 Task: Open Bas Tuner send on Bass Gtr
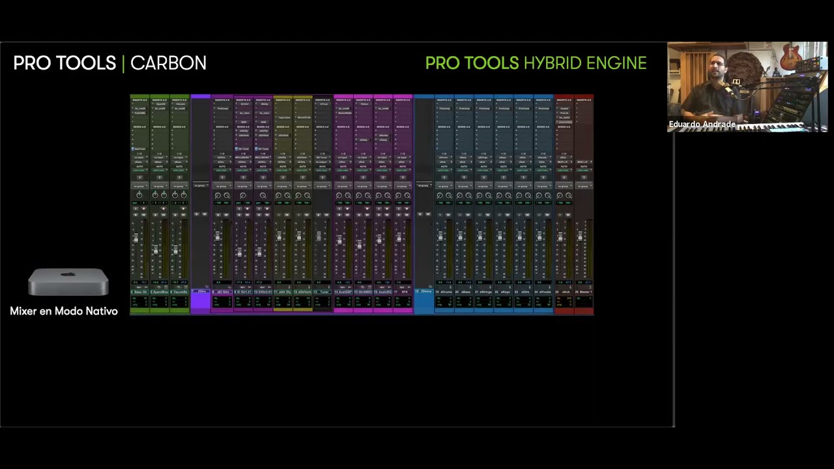point(140,149)
